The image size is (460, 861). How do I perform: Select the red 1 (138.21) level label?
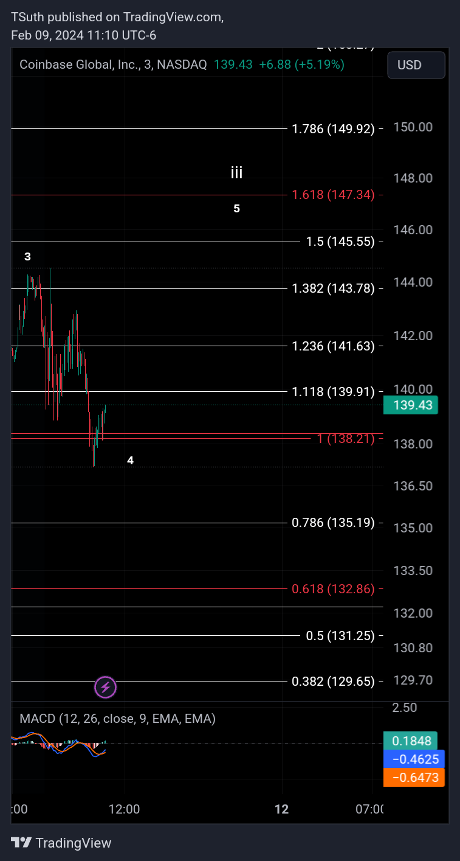point(346,438)
